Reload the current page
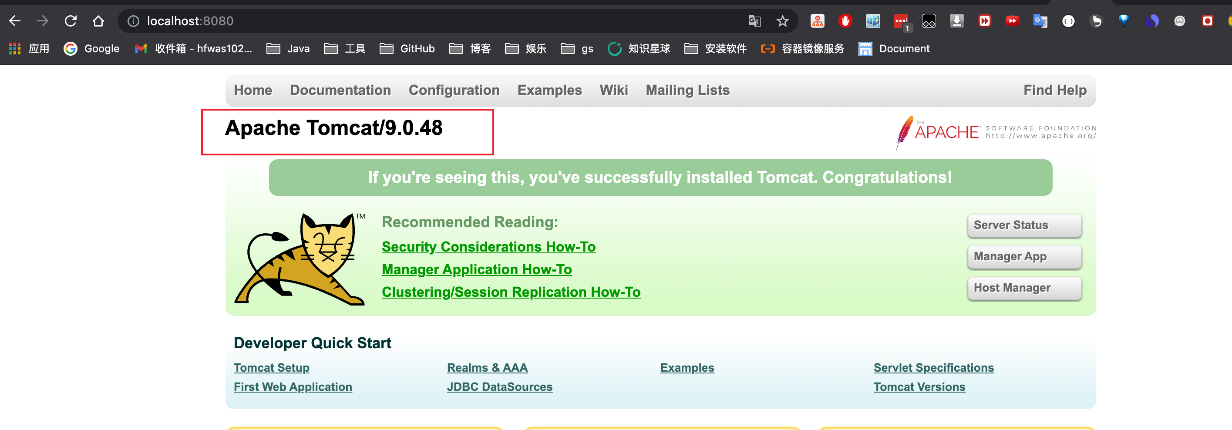This screenshot has height=430, width=1232. [x=71, y=21]
